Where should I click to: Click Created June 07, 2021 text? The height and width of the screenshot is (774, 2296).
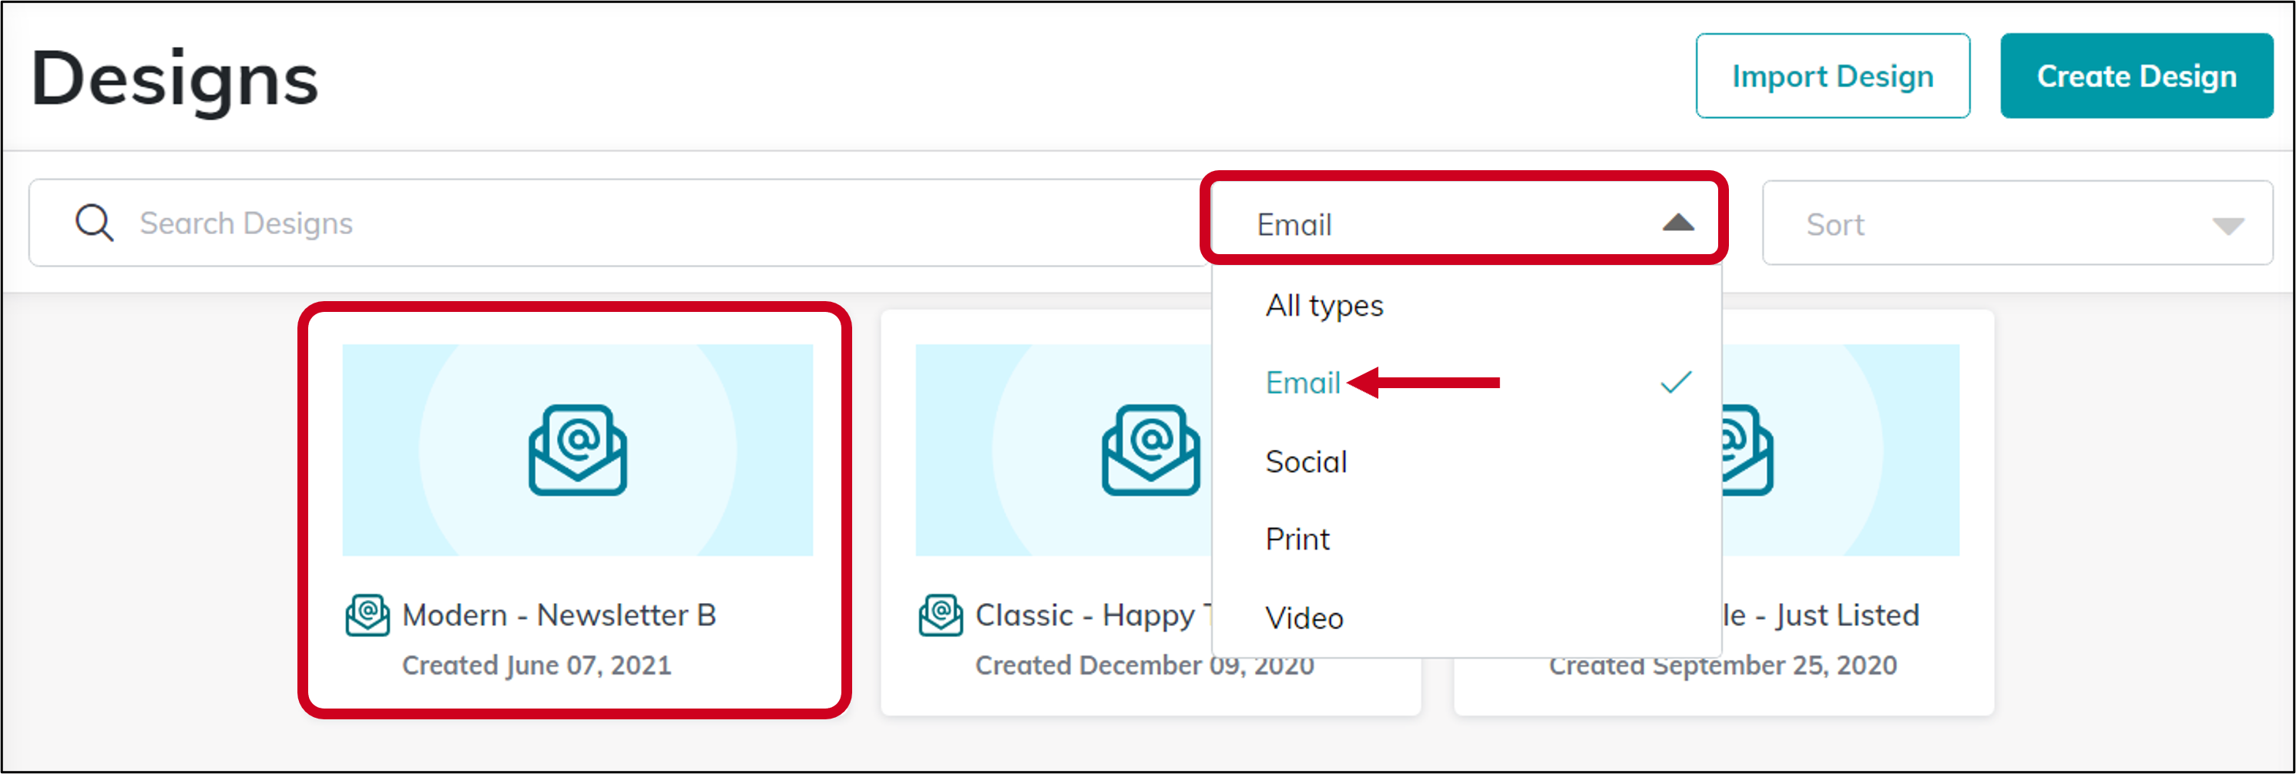click(536, 665)
